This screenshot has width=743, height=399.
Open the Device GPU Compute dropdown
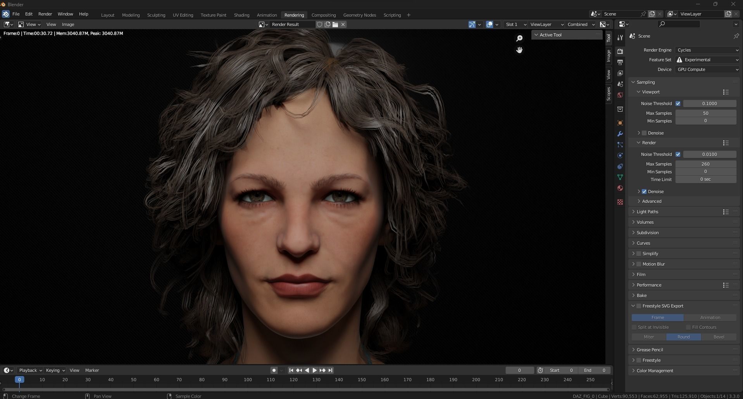click(x=707, y=69)
